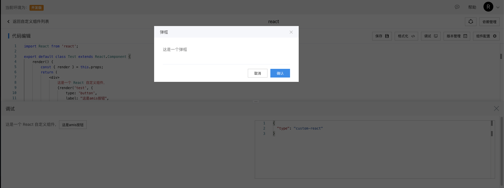Screen dimensions: 504x188
Task: Click the 这是amis按钮 preview button
Action: tap(73, 125)
